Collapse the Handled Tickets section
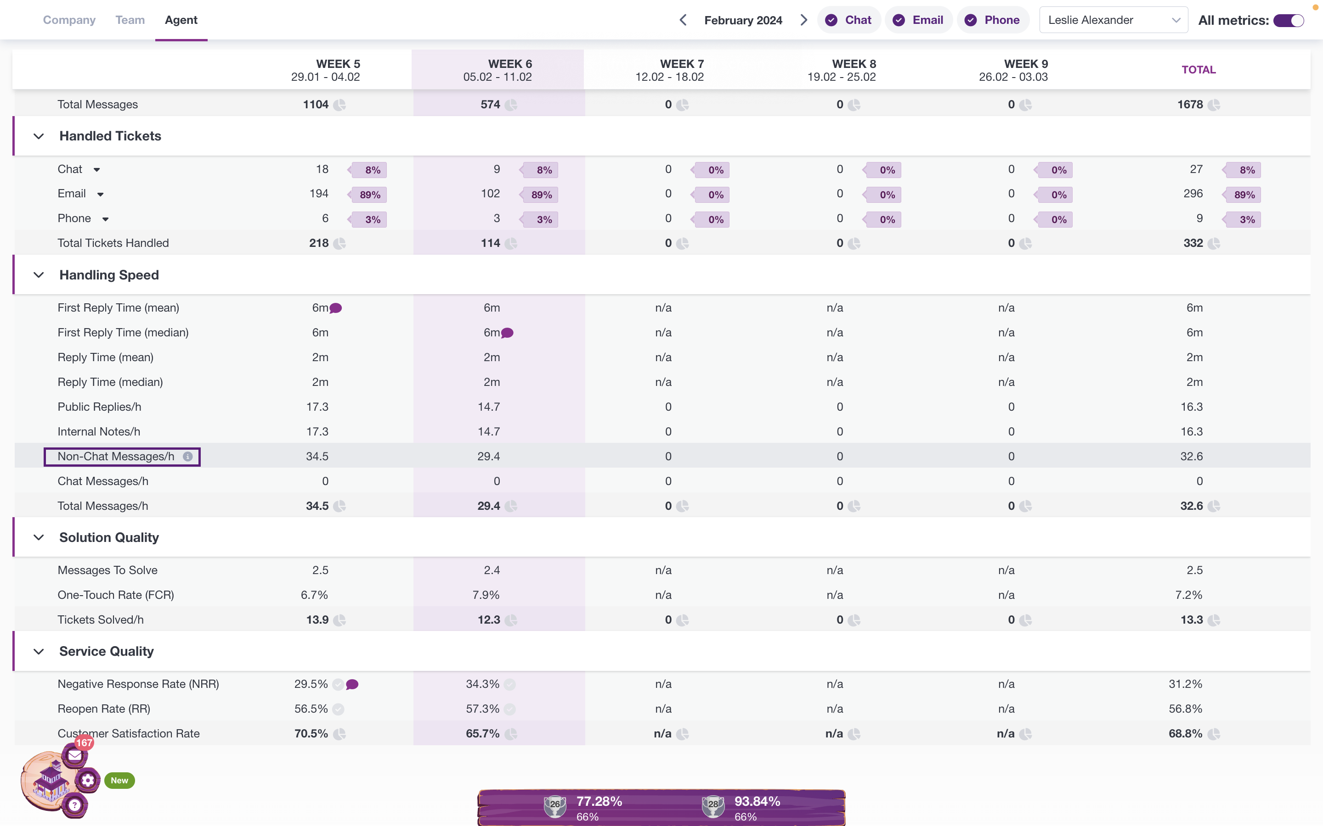1323x826 pixels. [x=39, y=136]
